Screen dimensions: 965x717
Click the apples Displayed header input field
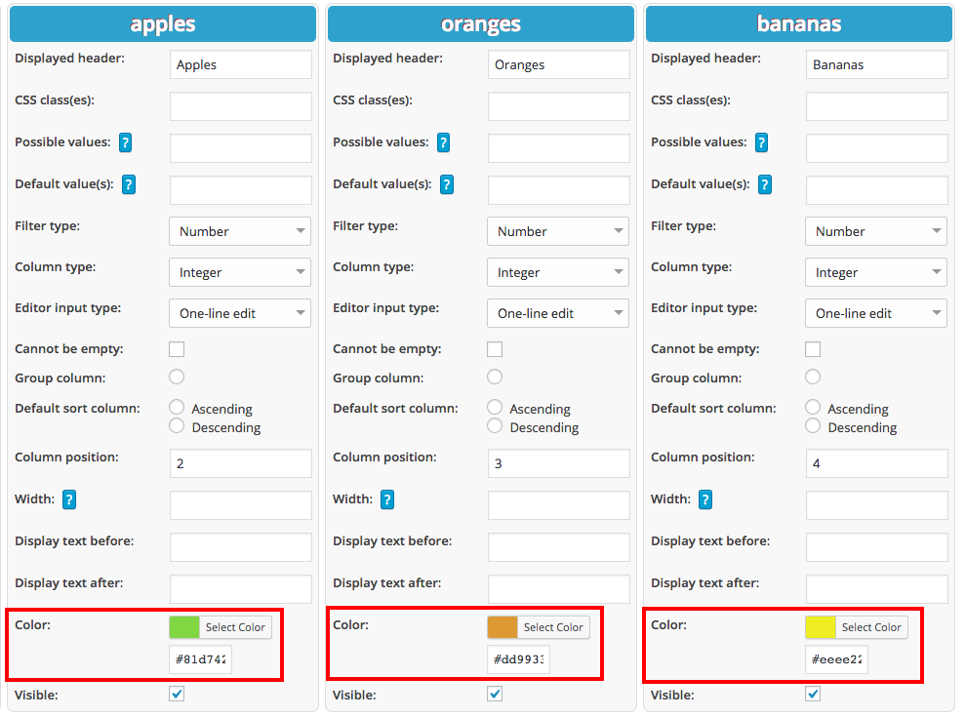[241, 64]
